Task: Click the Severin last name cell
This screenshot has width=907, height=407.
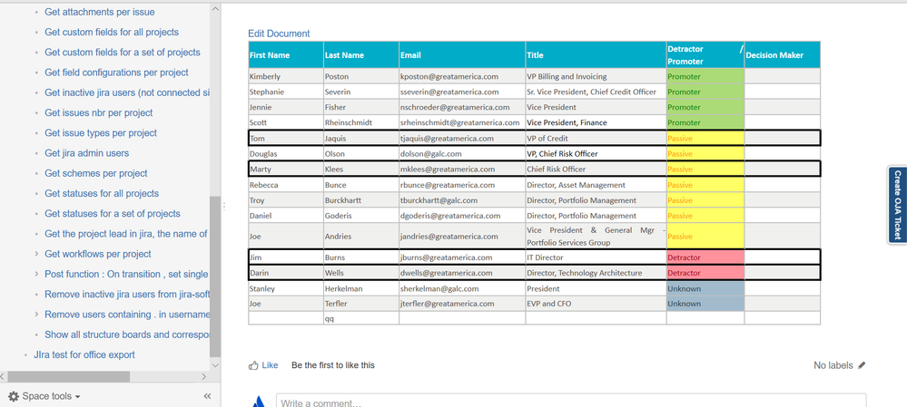Action: [x=361, y=92]
